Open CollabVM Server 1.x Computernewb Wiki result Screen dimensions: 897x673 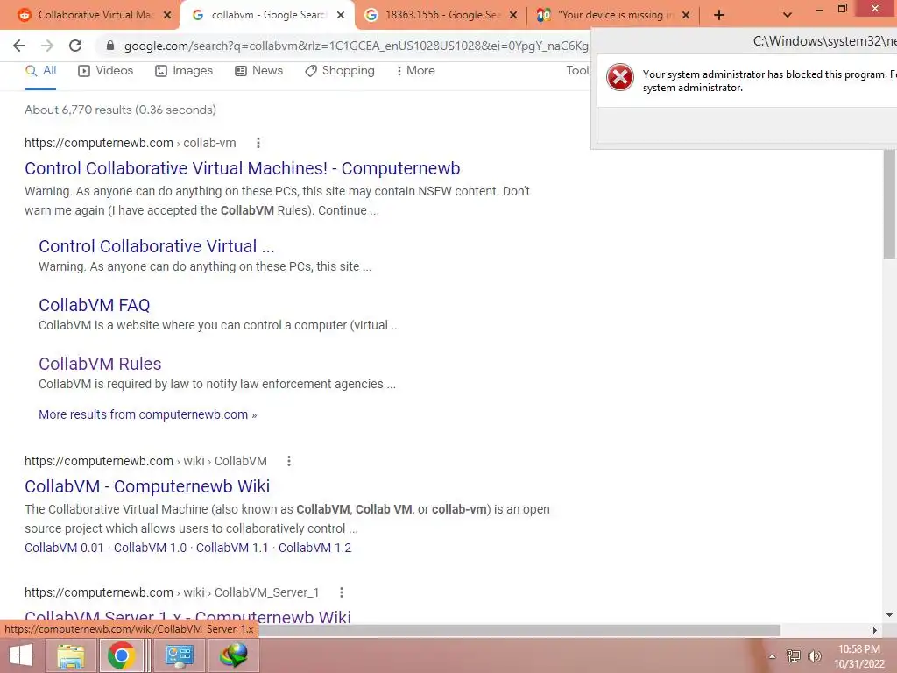point(187,617)
